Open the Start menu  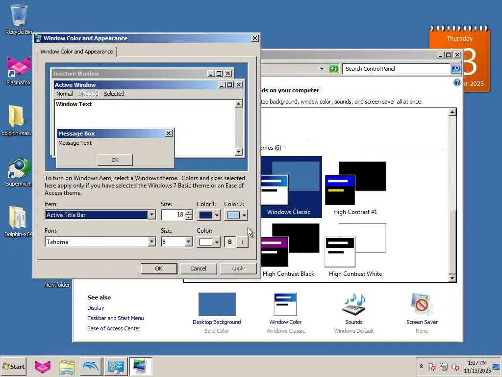coord(13,366)
